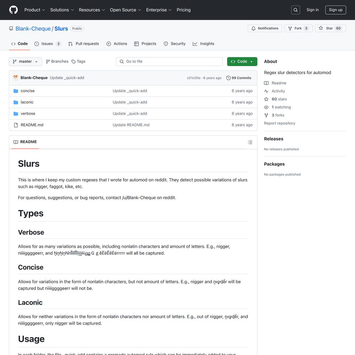355x355 pixels.
Task: Open the concise row's Update _quick-add commit
Action: (130, 91)
